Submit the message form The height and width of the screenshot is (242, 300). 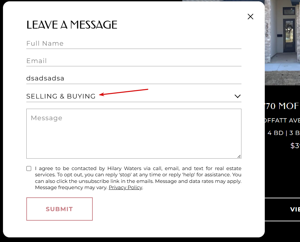point(60,209)
